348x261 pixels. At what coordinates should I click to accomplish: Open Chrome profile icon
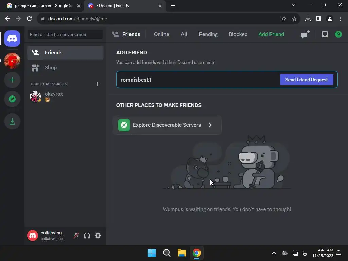point(330,19)
